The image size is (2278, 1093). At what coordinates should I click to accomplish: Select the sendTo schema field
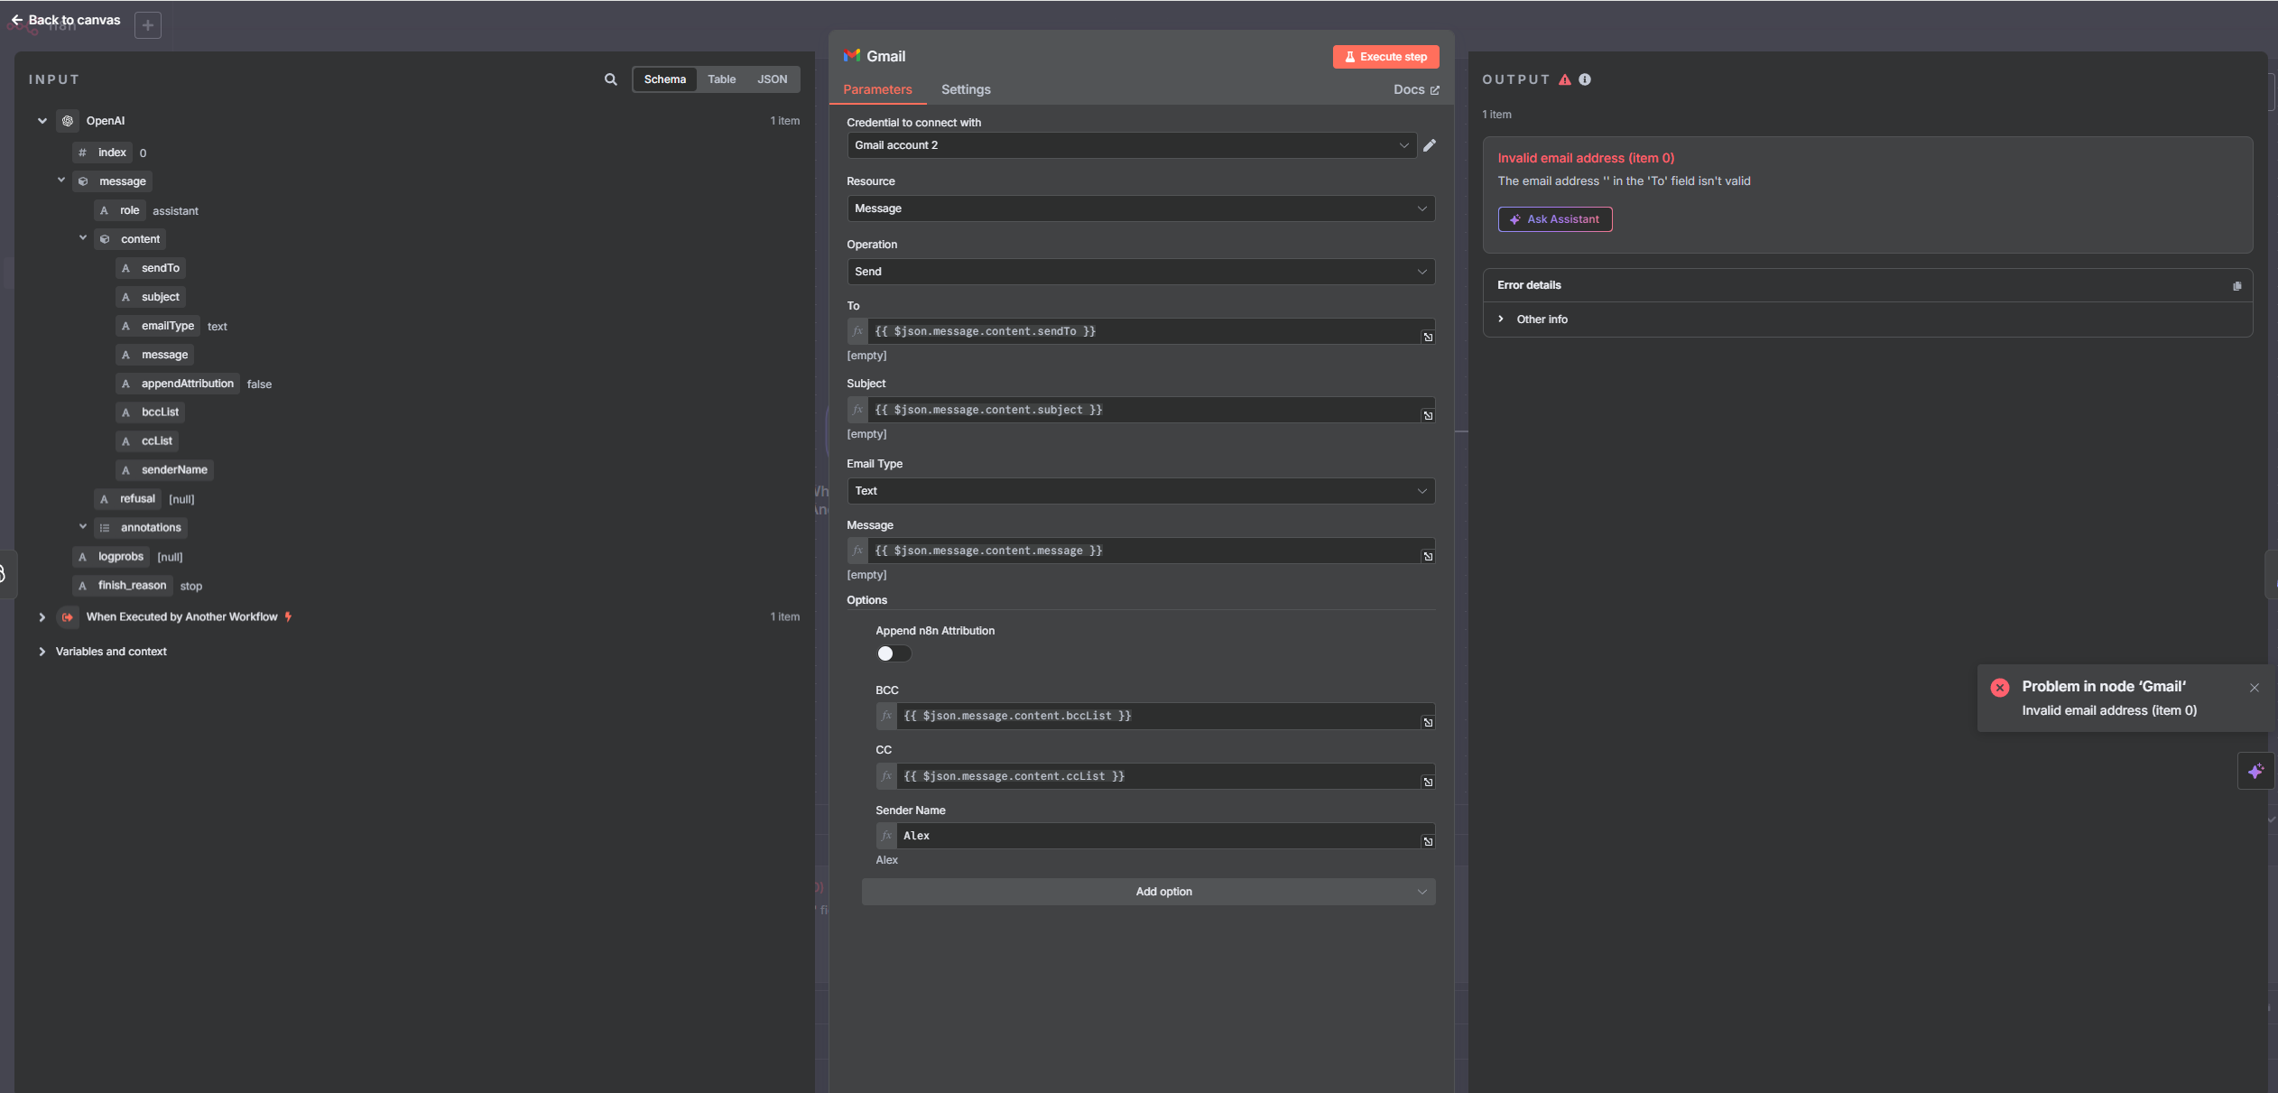[x=152, y=268]
